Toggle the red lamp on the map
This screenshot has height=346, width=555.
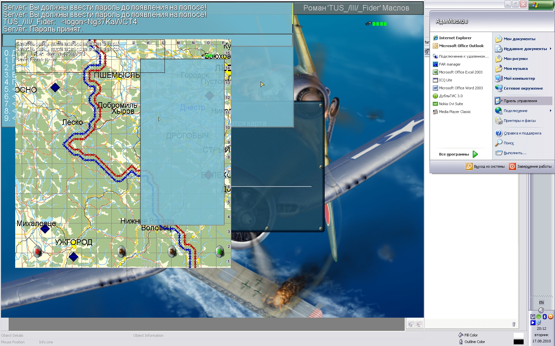pyautogui.click(x=38, y=252)
